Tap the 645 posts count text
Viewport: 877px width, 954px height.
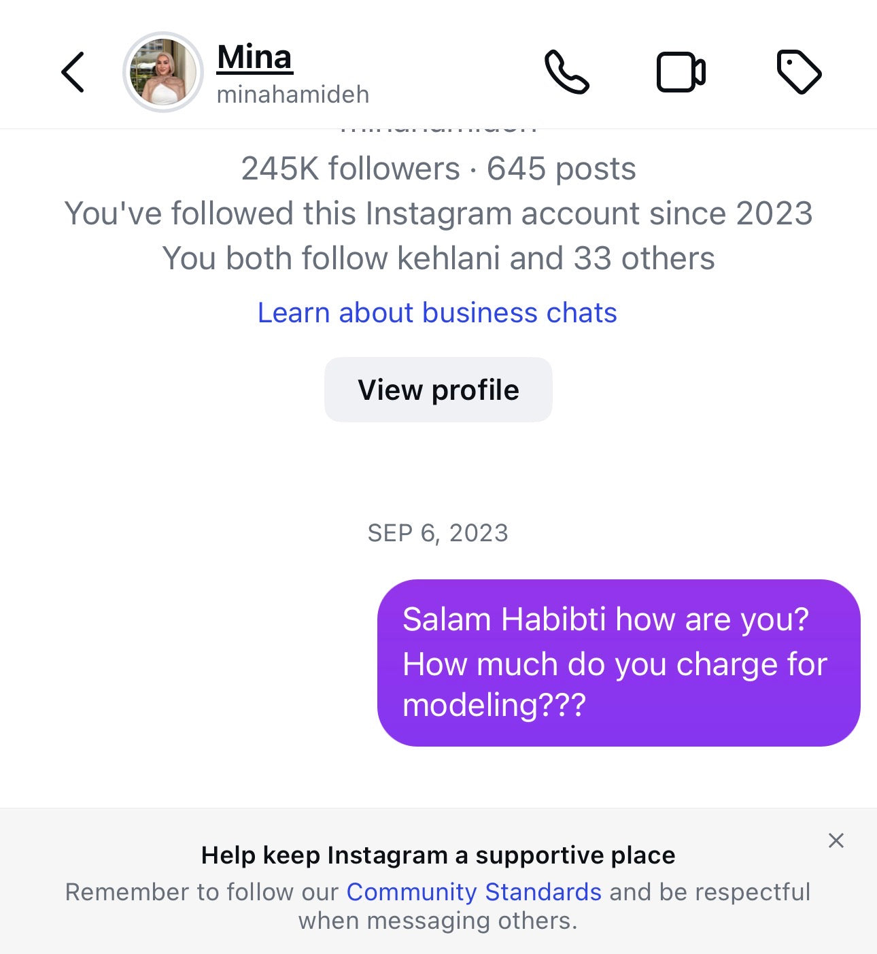[x=562, y=169]
